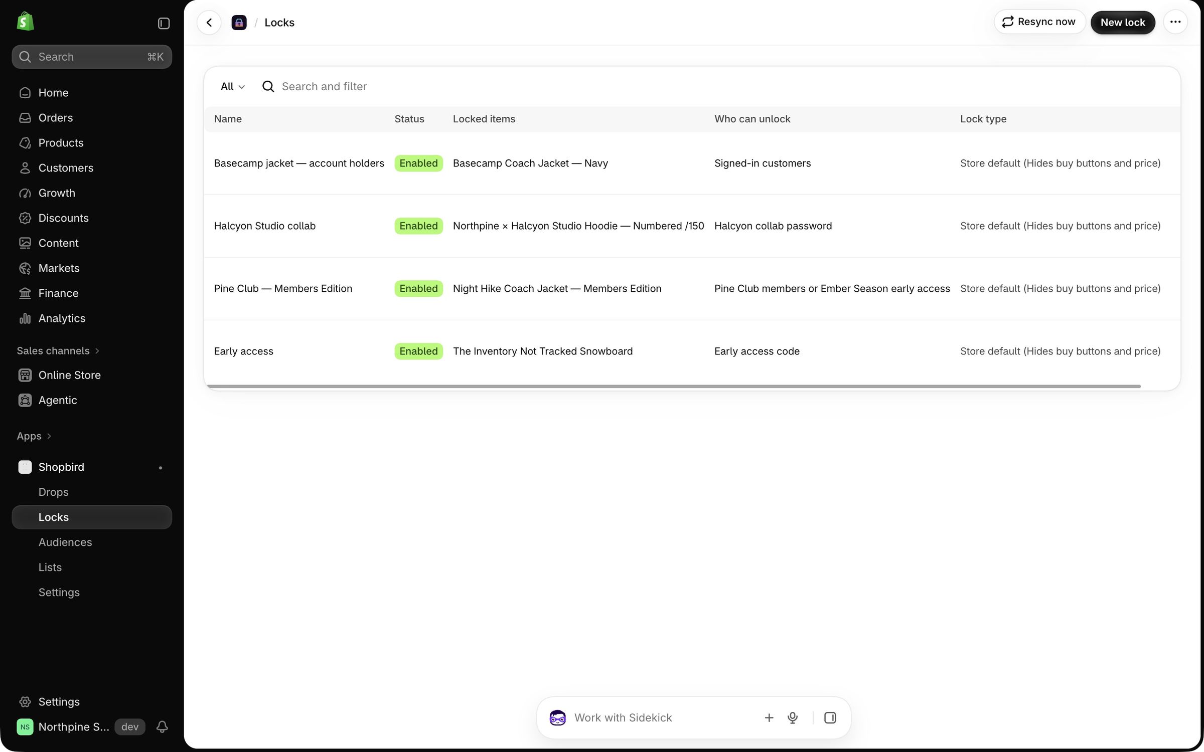1204x752 pixels.
Task: Click the Resync now button
Action: 1039,22
